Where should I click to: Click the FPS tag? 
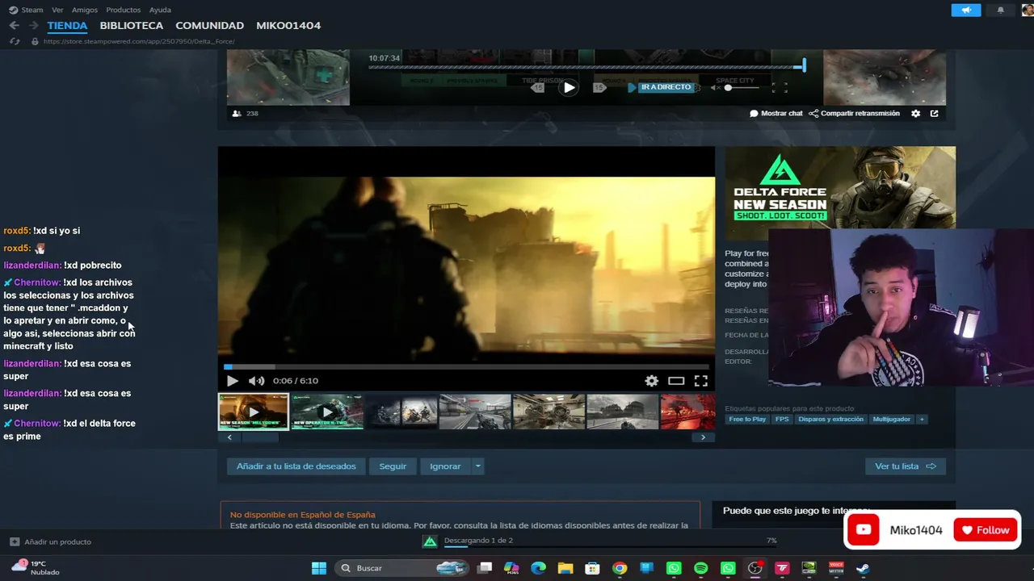[x=782, y=420]
